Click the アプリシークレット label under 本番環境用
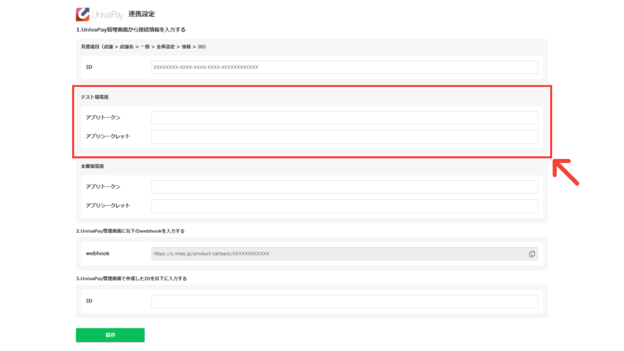Image resolution: width=624 pixels, height=351 pixels. coord(108,205)
